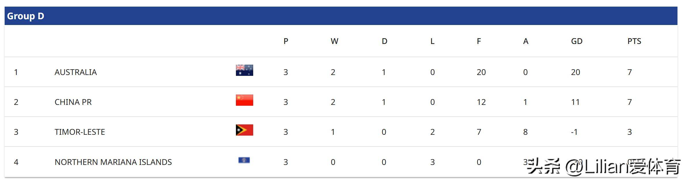This screenshot has width=687, height=181.
Task: Click rank number 1 in table
Action: [16, 72]
